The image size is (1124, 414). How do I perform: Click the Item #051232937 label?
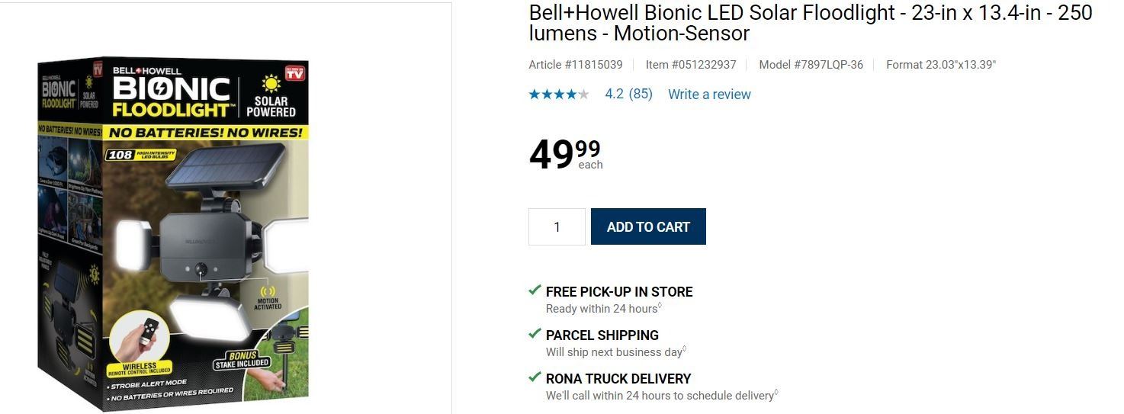click(691, 65)
